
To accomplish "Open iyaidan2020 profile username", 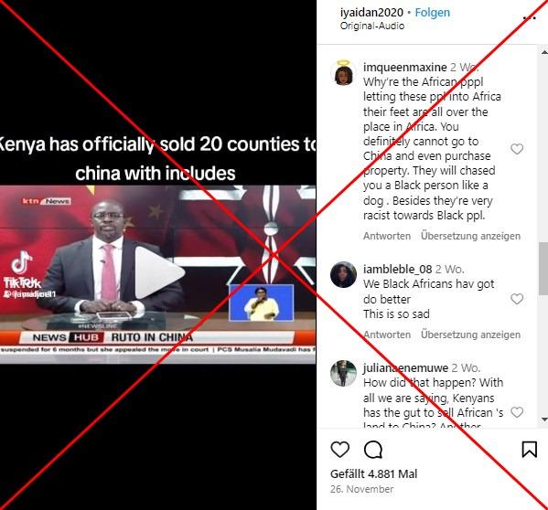I will tap(371, 13).
